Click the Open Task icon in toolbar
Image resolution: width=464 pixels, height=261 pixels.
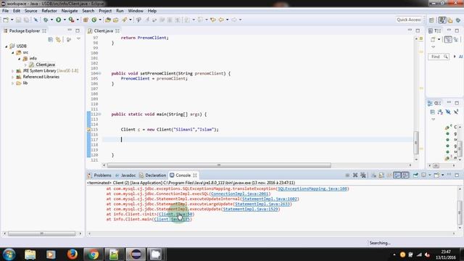coord(116,20)
